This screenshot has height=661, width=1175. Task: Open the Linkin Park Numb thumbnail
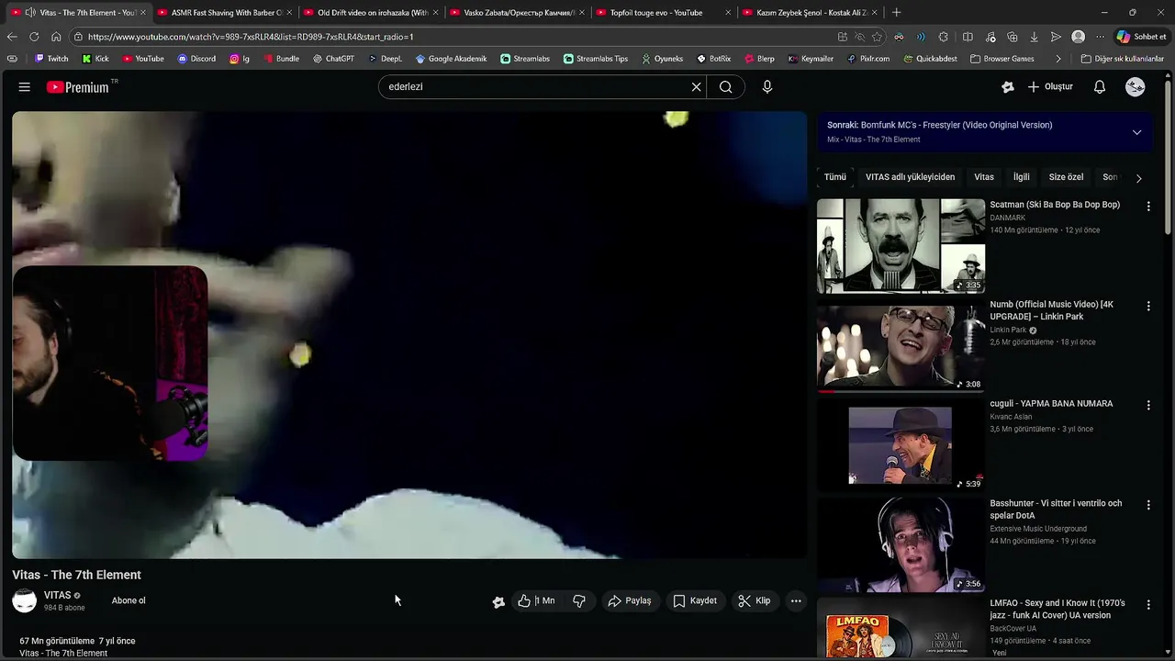coord(901,345)
